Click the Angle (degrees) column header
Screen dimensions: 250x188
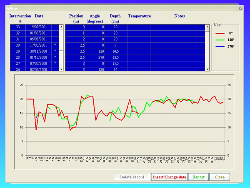(95, 18)
